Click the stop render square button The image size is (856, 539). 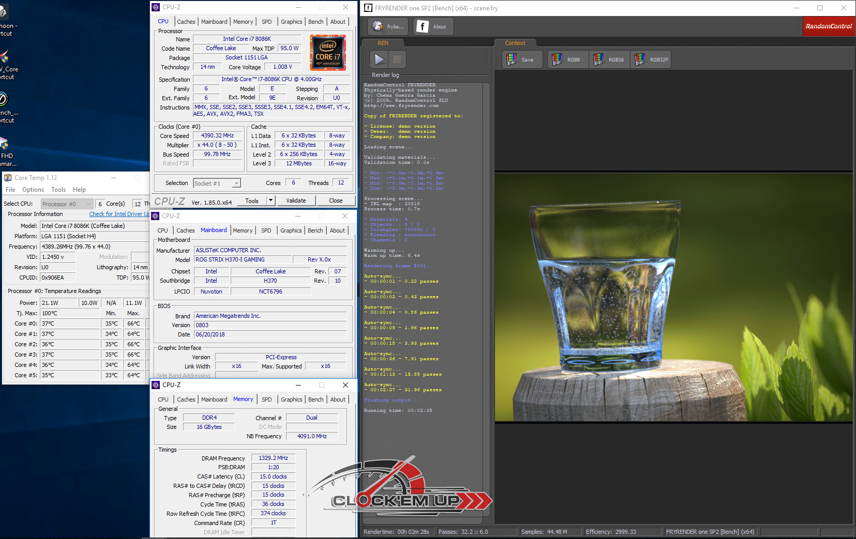(x=397, y=59)
